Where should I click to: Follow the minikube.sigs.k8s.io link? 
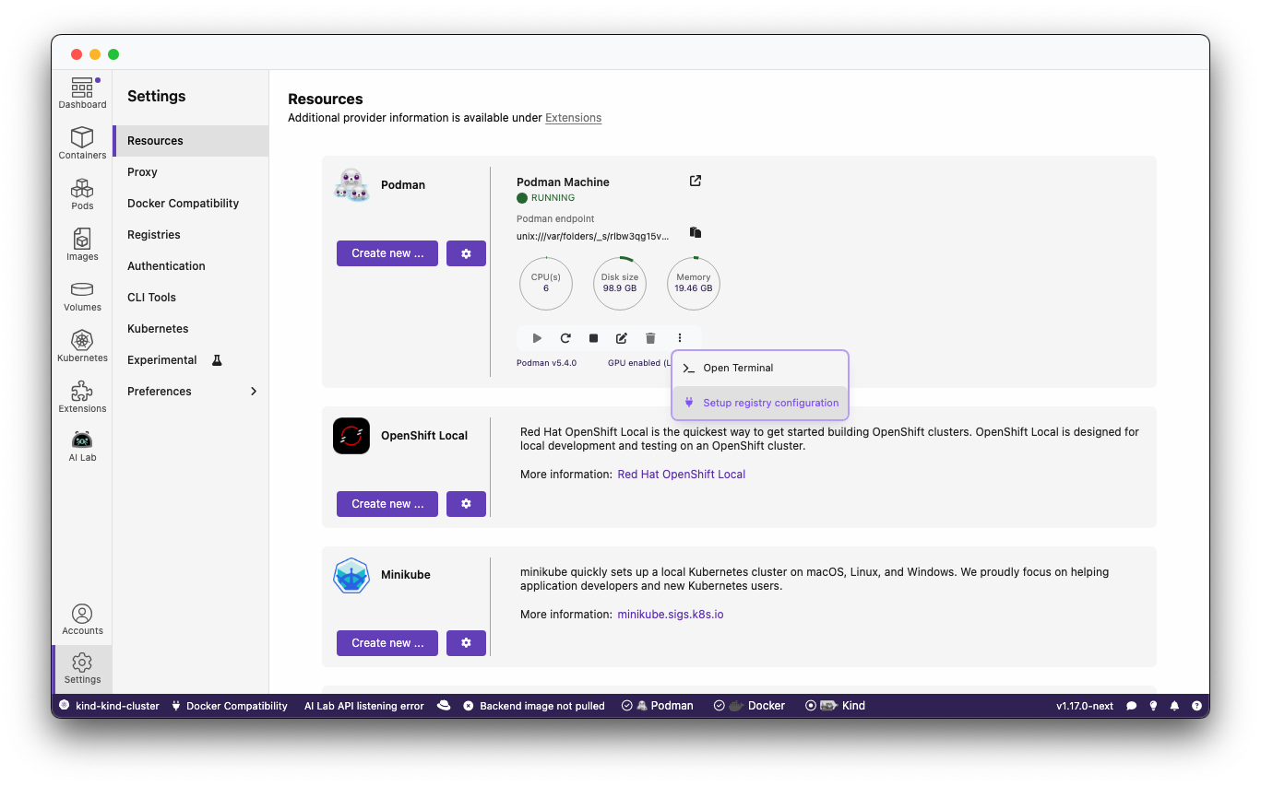tap(670, 614)
